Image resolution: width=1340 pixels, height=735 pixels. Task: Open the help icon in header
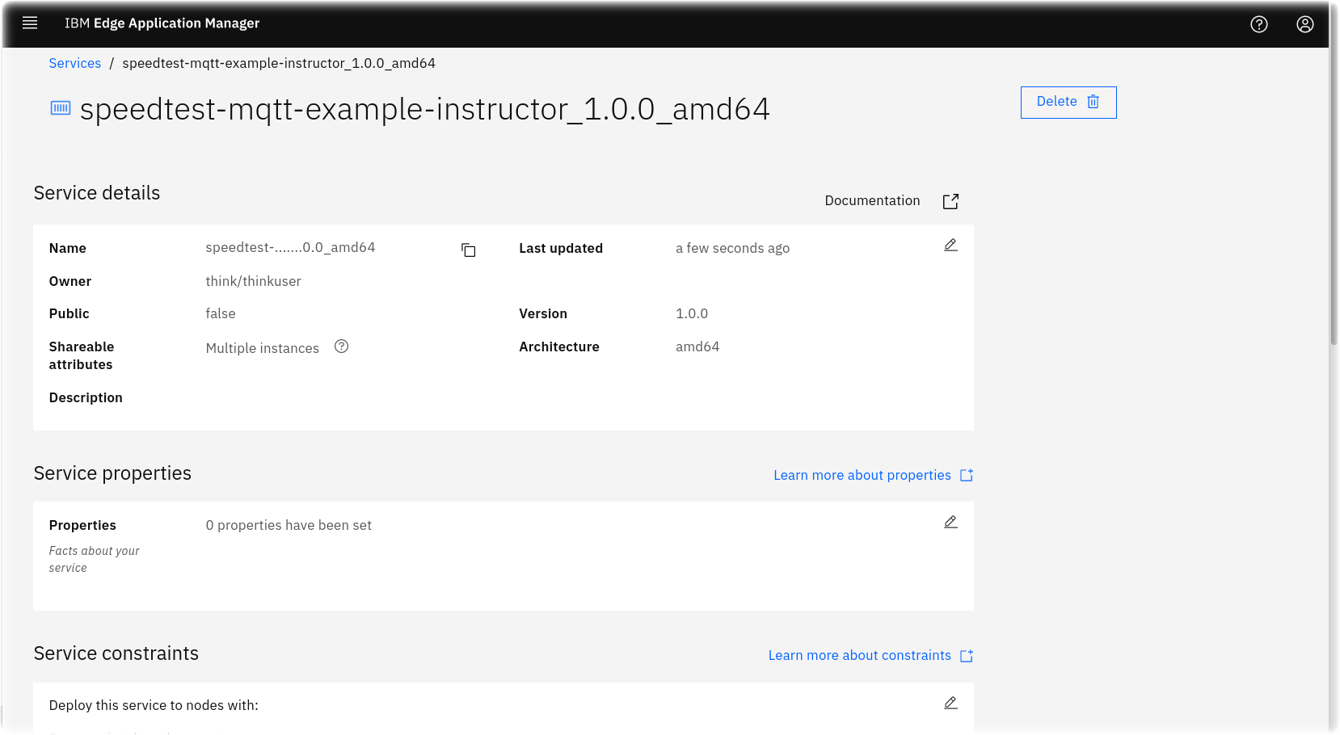tap(1259, 24)
